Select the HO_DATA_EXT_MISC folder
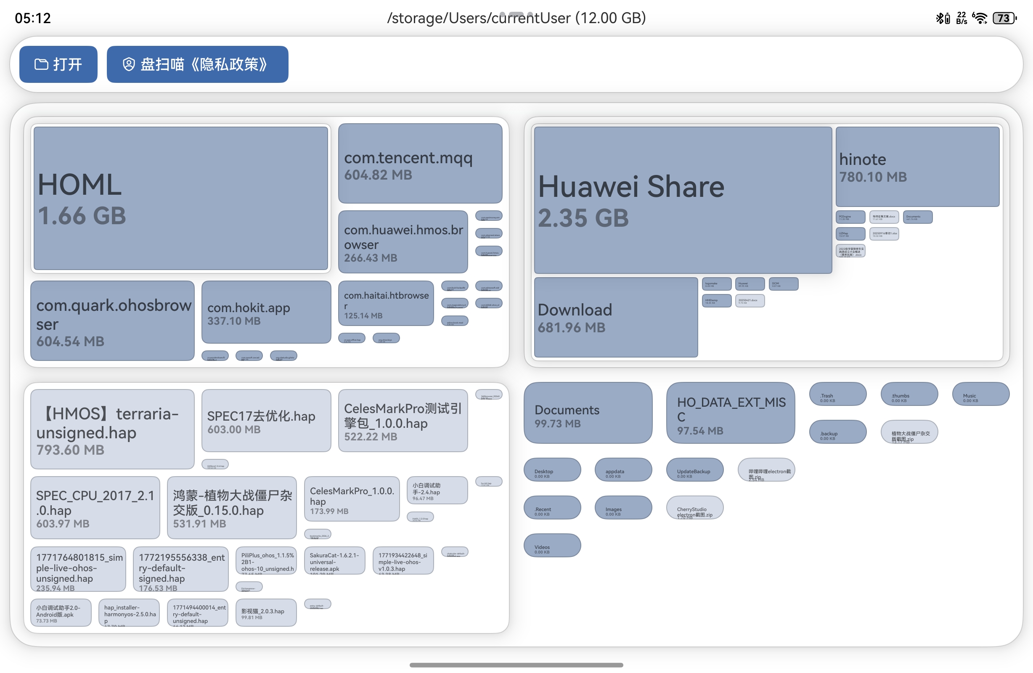The image size is (1033, 673). (730, 413)
